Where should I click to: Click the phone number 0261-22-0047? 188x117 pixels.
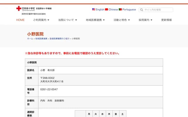coord(49,89)
